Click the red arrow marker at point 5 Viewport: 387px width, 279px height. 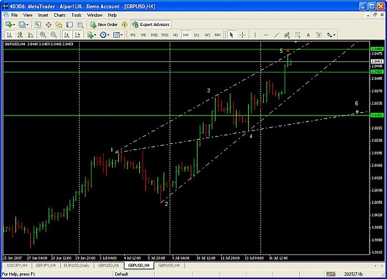(x=287, y=51)
